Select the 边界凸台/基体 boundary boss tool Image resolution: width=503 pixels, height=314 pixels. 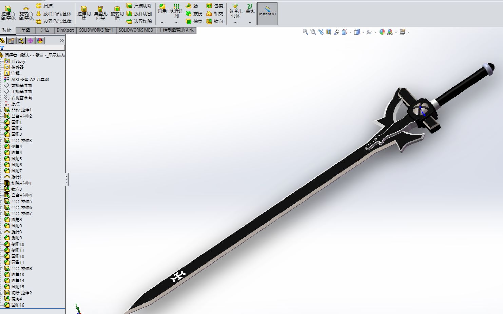[x=54, y=21]
